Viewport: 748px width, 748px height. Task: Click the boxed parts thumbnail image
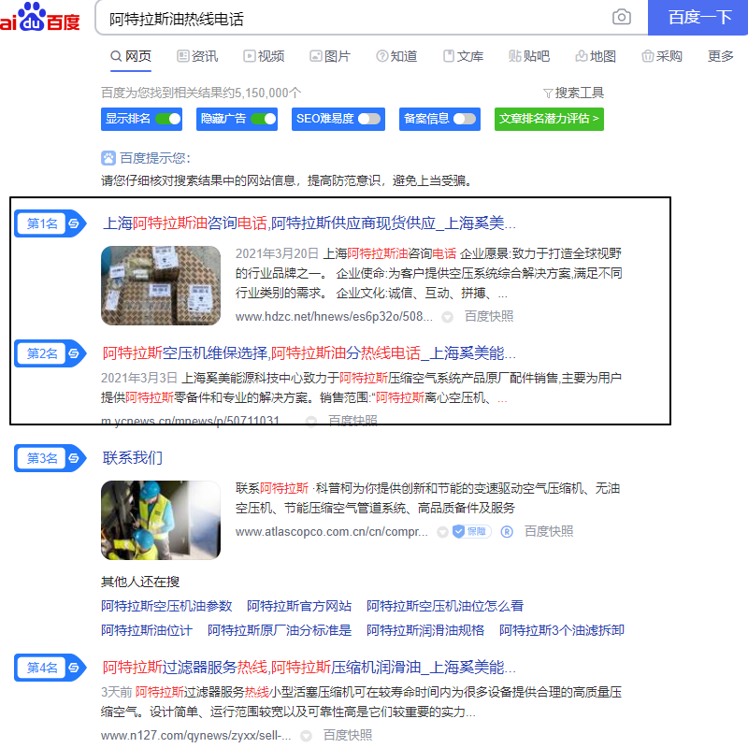(161, 285)
